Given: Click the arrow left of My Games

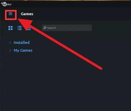Looking at the screenshot, I should coord(10,50).
